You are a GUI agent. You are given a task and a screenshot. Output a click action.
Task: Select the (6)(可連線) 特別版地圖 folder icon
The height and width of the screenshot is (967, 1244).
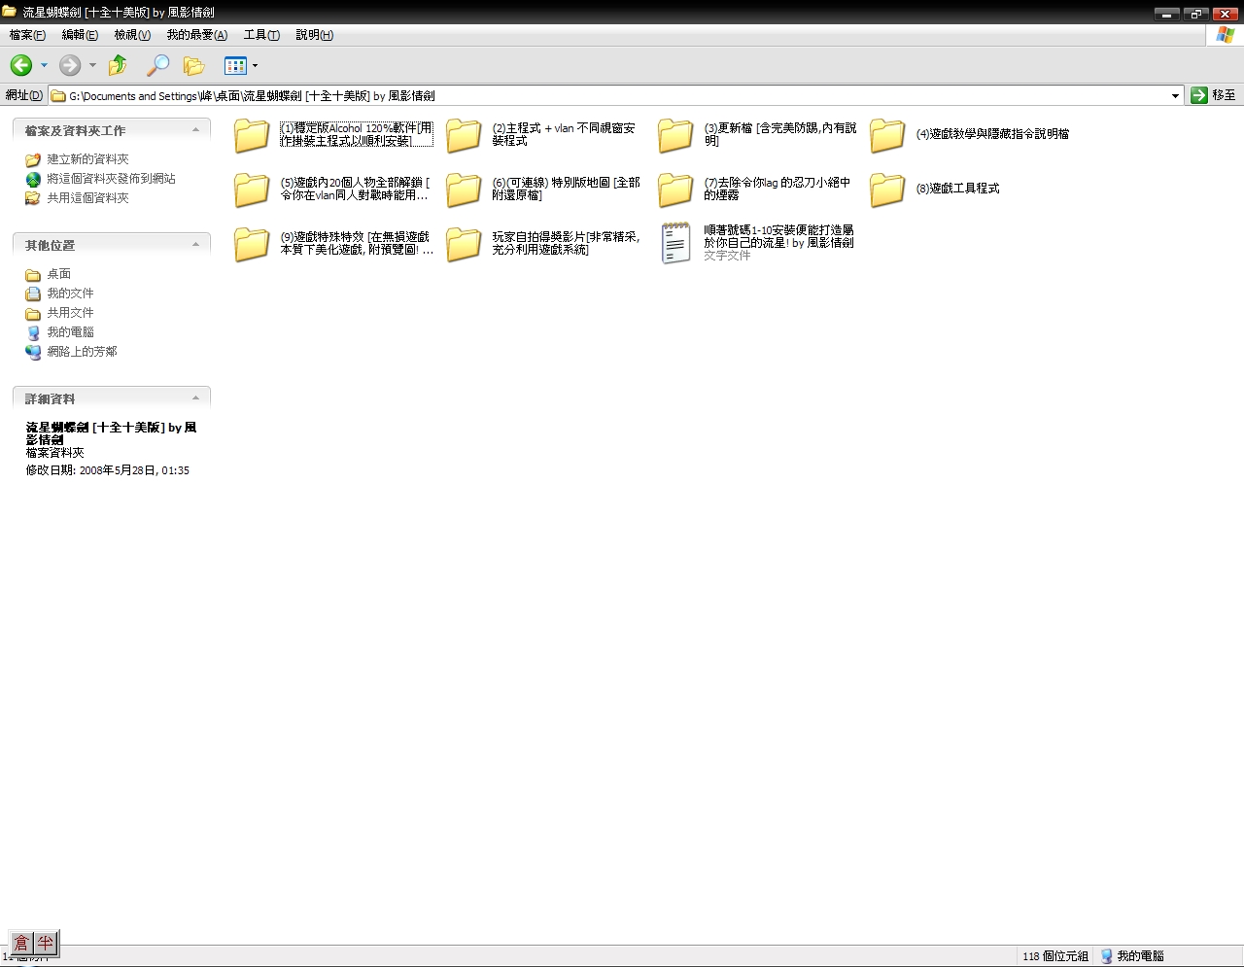click(x=464, y=190)
